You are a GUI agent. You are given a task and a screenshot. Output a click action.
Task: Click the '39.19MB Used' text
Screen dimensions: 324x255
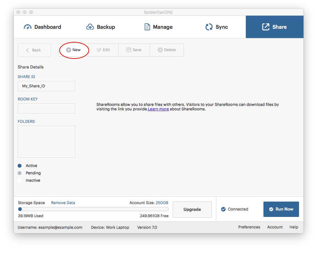[30, 216]
